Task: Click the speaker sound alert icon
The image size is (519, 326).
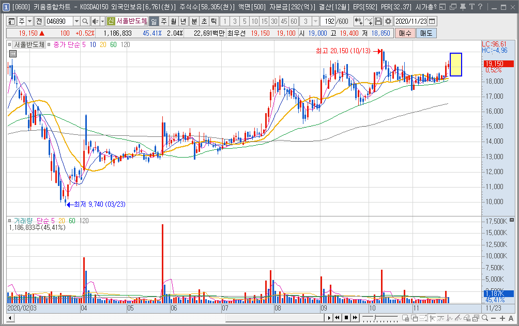Action: 95,22
